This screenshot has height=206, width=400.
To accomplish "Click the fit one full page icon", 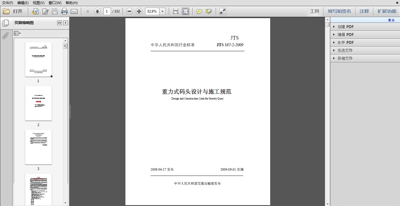I will tap(185, 11).
